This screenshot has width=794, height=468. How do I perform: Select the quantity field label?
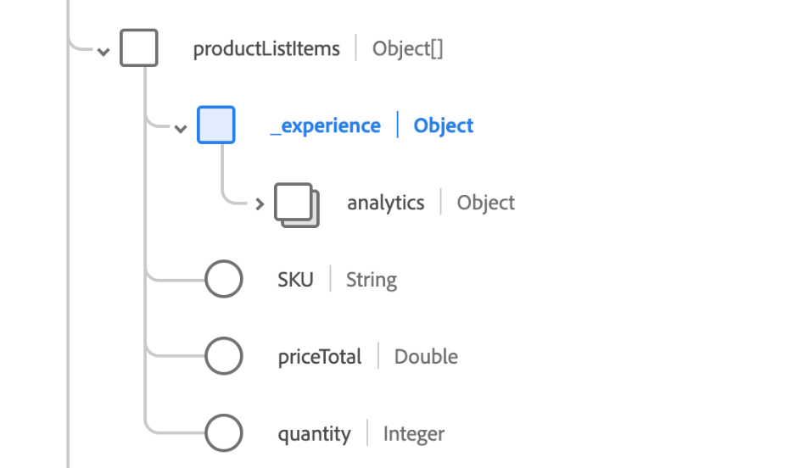pos(314,434)
